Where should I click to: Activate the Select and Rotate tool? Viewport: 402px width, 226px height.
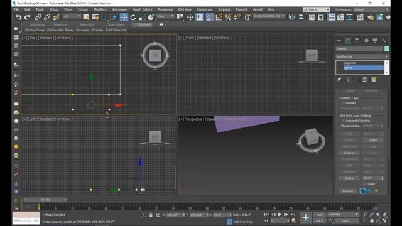(x=133, y=18)
